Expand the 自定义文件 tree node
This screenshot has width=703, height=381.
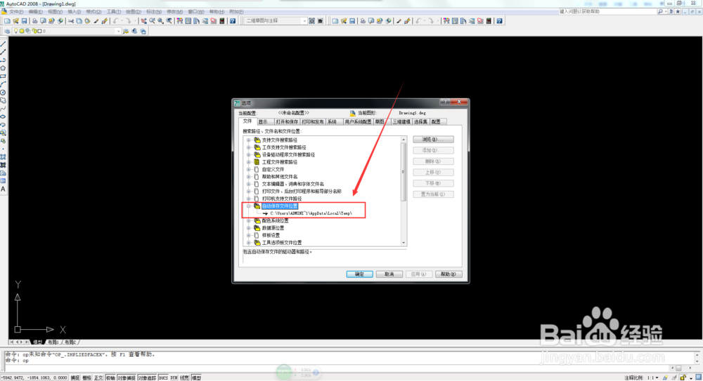(249, 169)
